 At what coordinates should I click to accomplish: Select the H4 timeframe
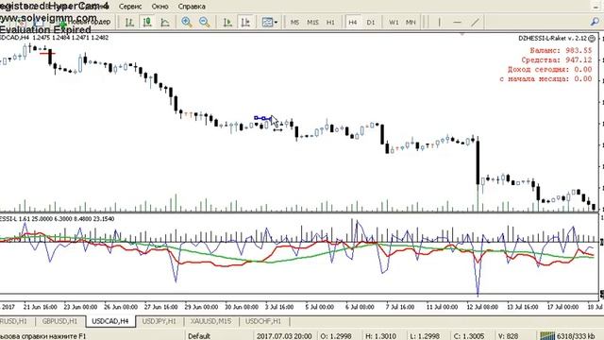click(x=352, y=23)
